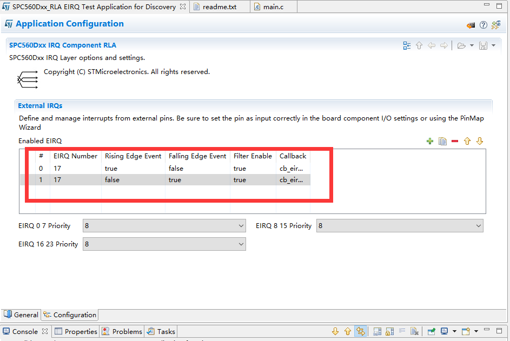
Task: Open the dropdown arrow next to the folder icon
Action: [472, 45]
